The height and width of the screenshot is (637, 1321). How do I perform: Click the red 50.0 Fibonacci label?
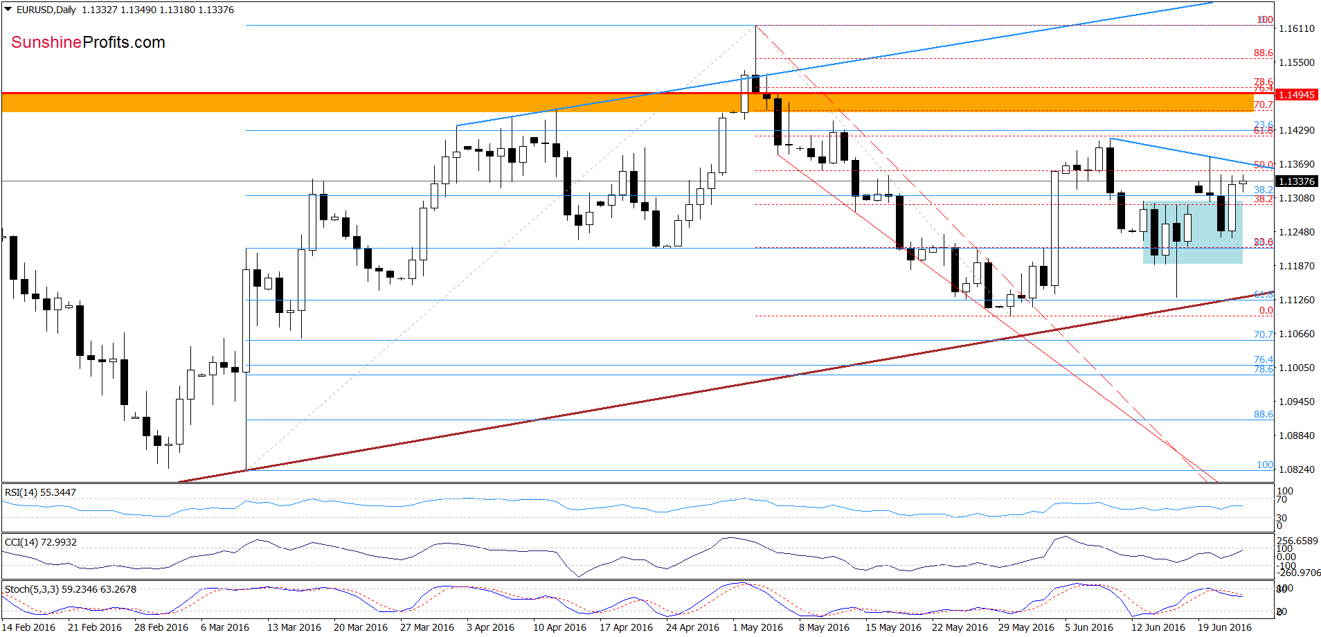(x=1263, y=165)
